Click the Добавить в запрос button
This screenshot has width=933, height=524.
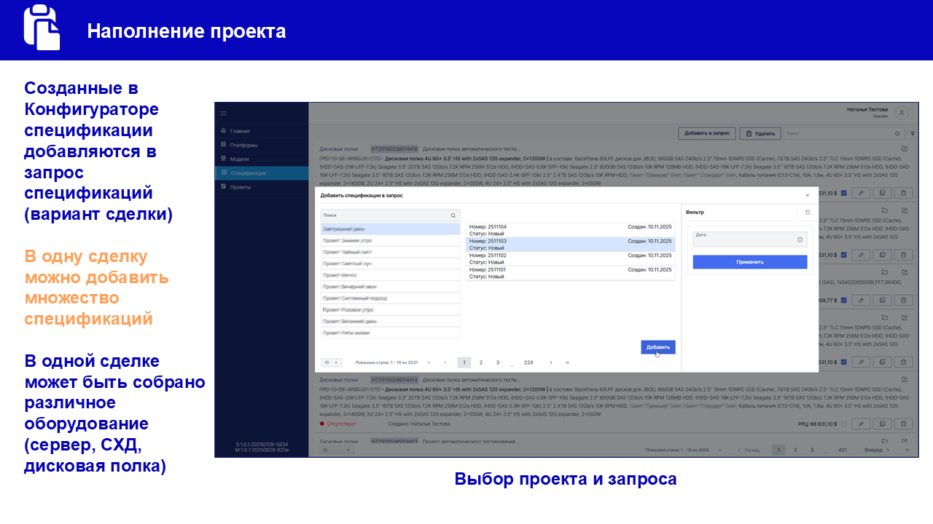click(x=706, y=134)
